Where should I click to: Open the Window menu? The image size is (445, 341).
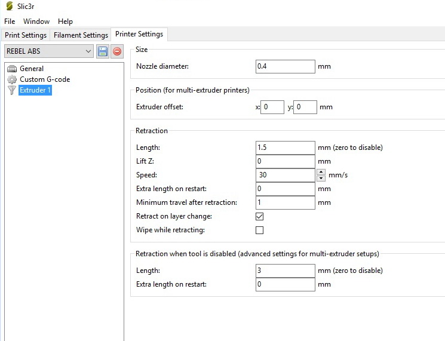36,21
